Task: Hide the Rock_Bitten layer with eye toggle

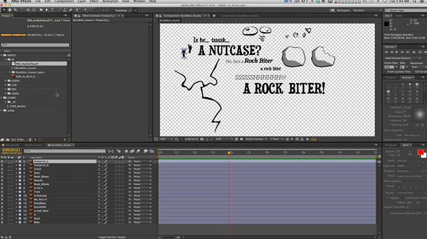Action: click(x=2, y=177)
